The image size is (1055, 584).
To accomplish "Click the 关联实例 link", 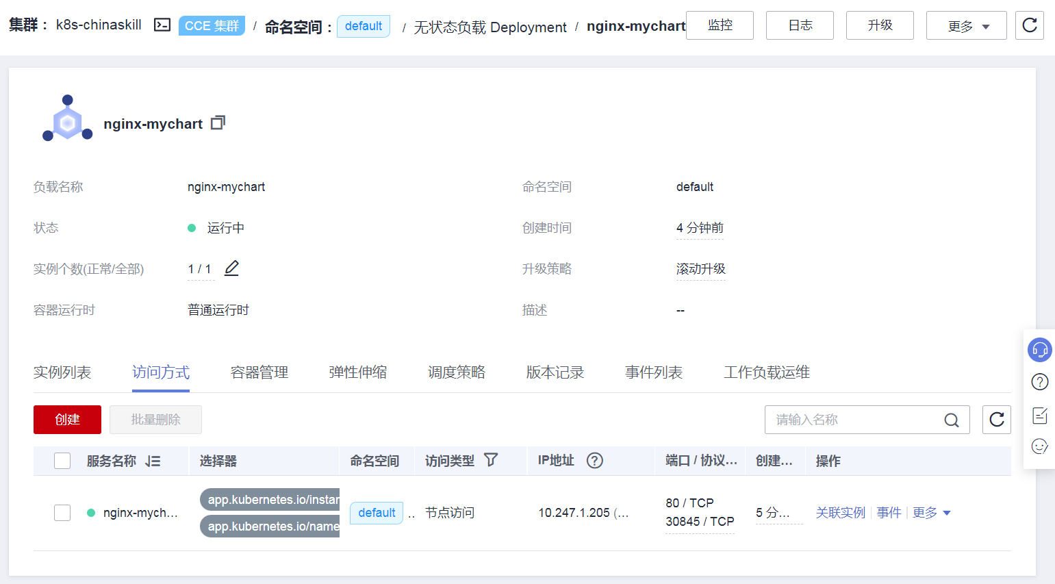I will 840,513.
